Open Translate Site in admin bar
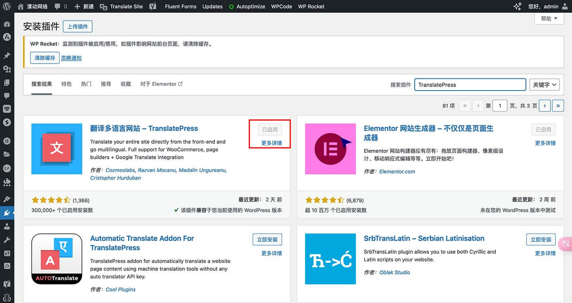This screenshot has width=572, height=303. pos(121,6)
